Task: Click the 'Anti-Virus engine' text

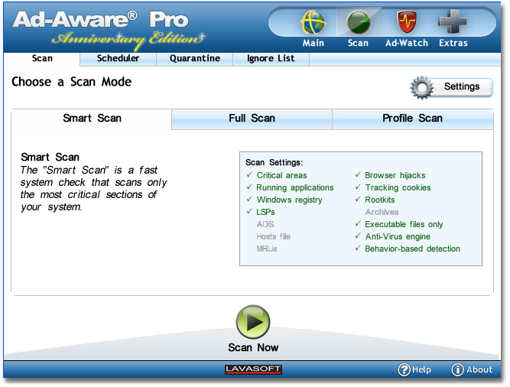Action: 398,237
